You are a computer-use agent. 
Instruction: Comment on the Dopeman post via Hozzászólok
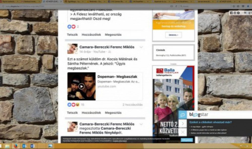91,113
